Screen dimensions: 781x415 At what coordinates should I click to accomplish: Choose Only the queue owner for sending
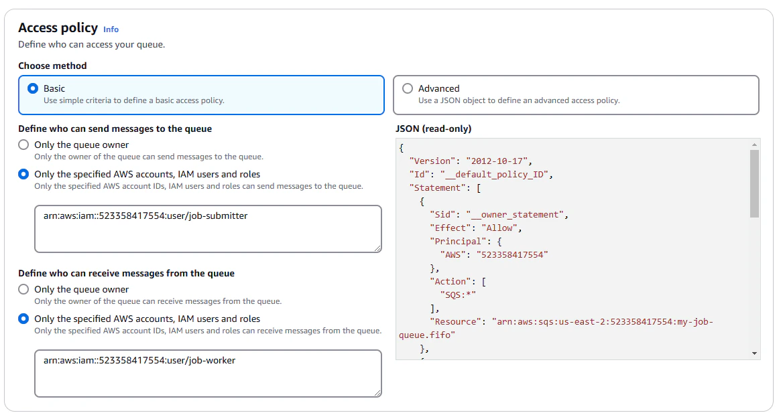click(23, 145)
